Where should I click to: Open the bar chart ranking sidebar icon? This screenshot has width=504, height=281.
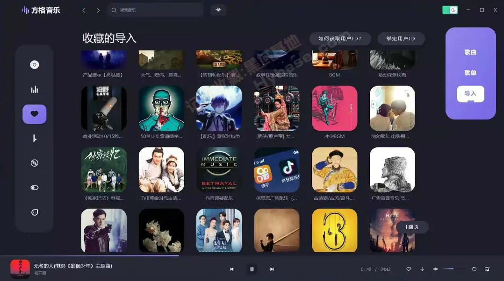pyautogui.click(x=35, y=90)
